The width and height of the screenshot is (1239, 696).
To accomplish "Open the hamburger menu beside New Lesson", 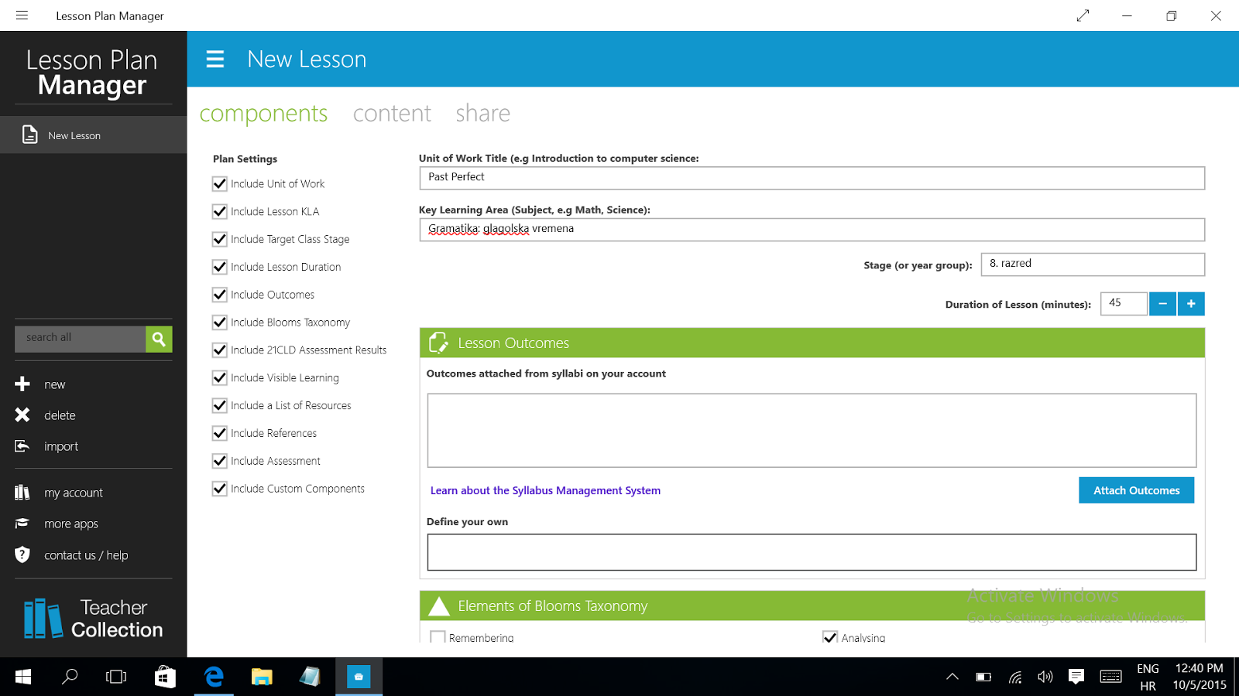I will click(x=215, y=60).
